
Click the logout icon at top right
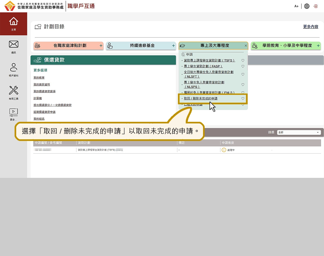[x=315, y=6]
